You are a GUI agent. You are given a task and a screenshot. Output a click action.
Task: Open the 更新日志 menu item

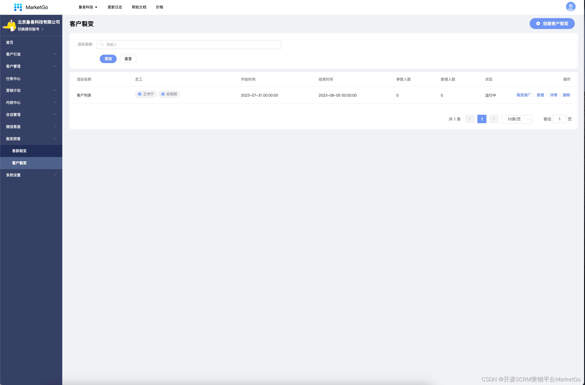click(x=115, y=7)
